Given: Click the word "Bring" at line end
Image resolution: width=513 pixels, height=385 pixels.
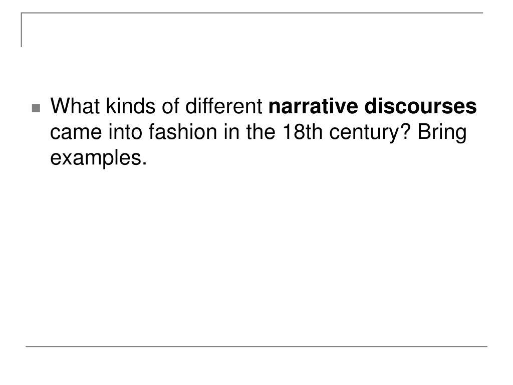Looking at the screenshot, I should (442, 133).
